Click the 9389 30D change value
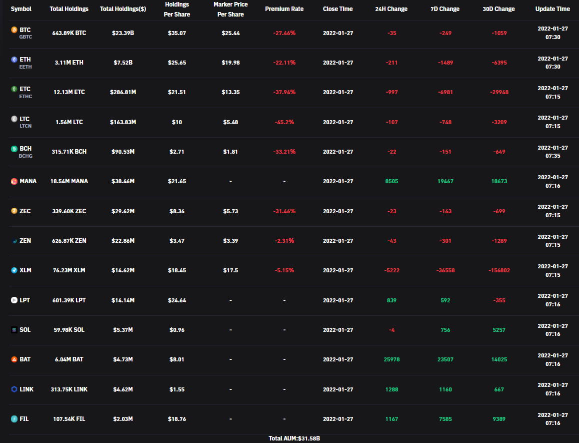This screenshot has height=443, width=579. [499, 419]
